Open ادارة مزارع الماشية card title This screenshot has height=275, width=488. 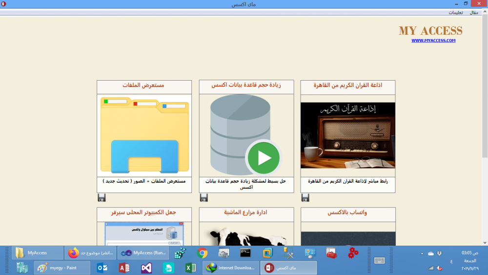(x=245, y=212)
